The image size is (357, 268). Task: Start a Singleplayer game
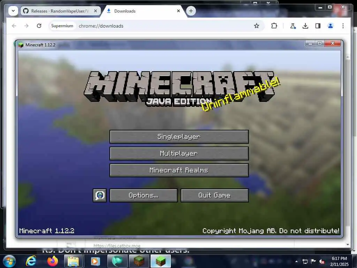tap(179, 137)
